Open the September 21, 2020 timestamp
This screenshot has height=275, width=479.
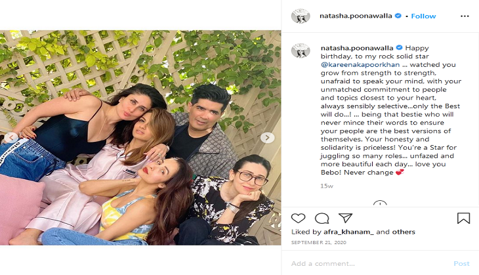coord(319,243)
